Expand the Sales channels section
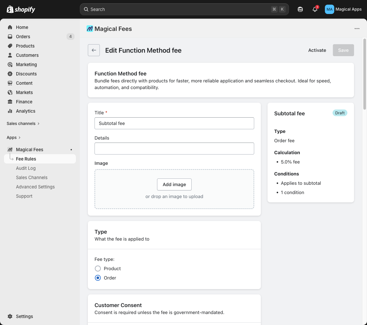This screenshot has height=325, width=367. coord(23,124)
